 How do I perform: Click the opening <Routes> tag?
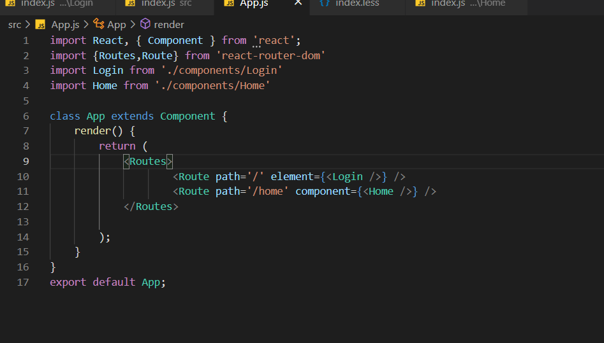148,162
